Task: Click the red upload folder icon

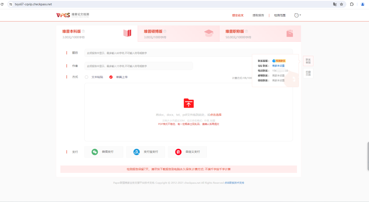Action: [188, 103]
